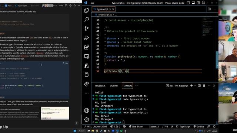Show more panel tabs via ellipsis

point(137,86)
